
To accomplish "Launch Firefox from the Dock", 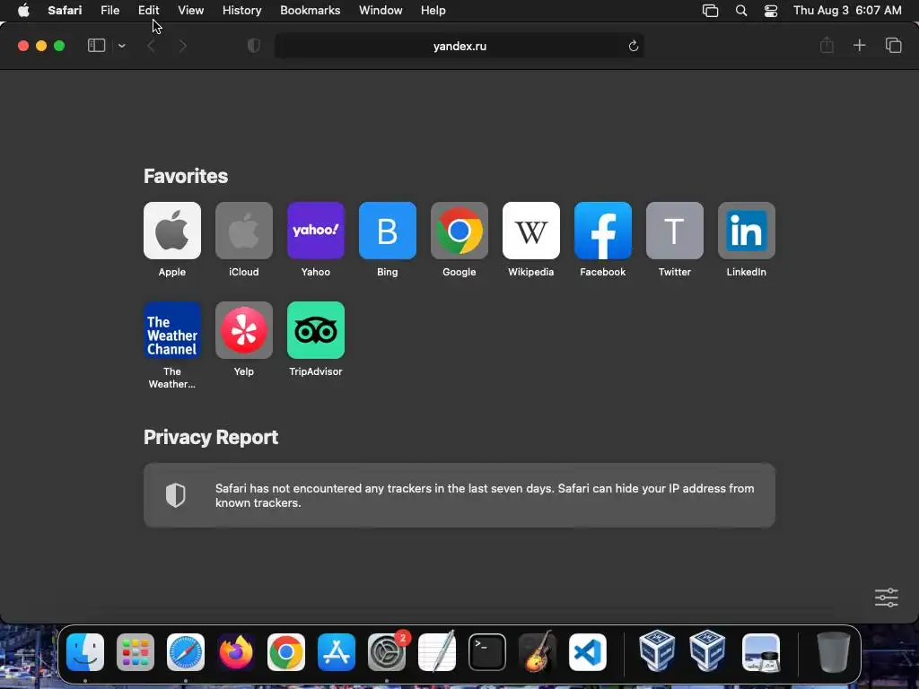I will (236, 652).
